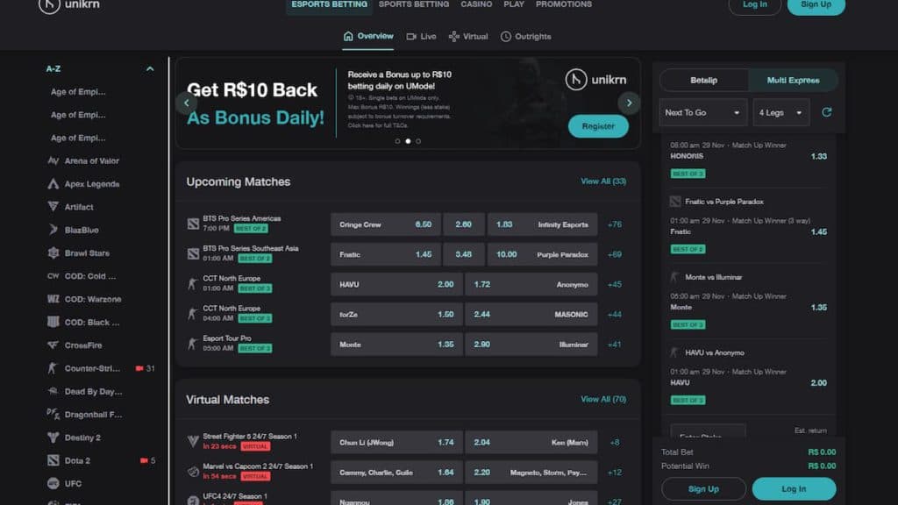Open the Counter-Strike game category
898x505 pixels.
pos(91,368)
